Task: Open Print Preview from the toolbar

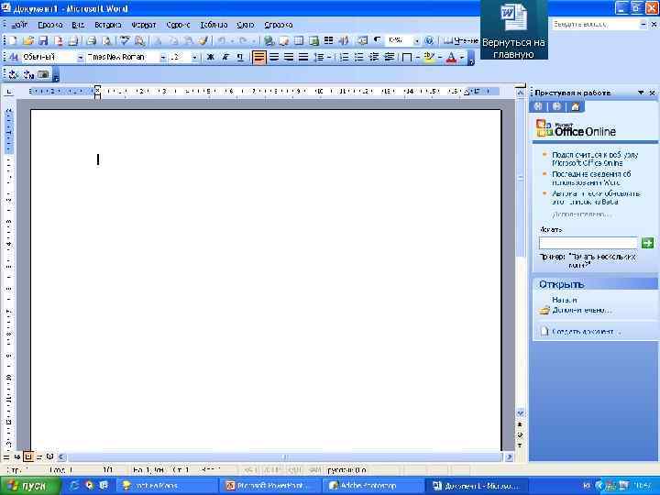Action: 106,41
